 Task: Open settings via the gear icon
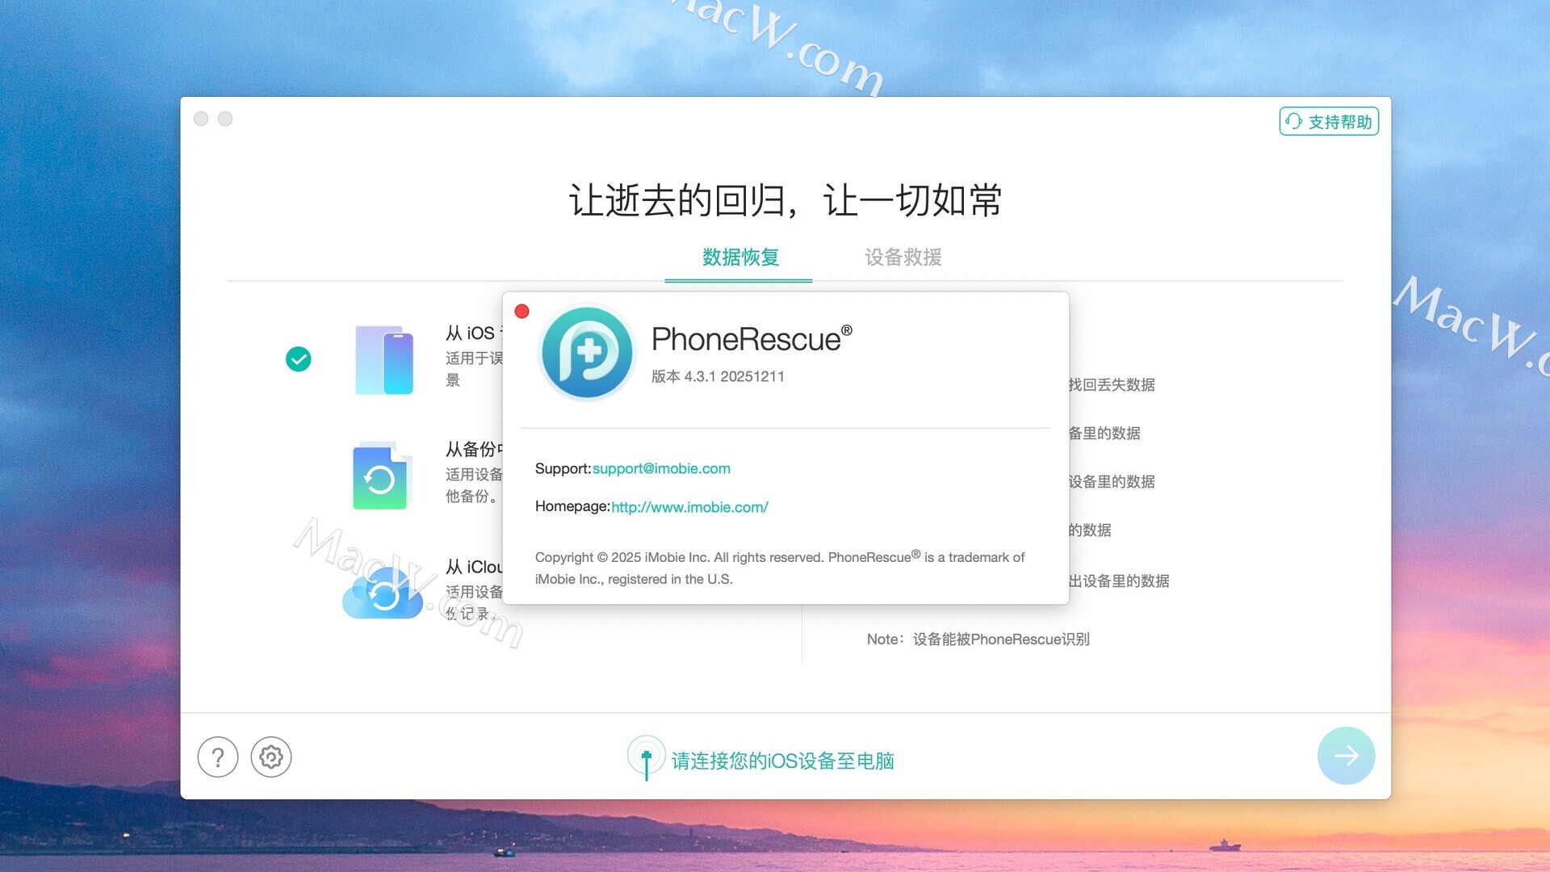[271, 757]
